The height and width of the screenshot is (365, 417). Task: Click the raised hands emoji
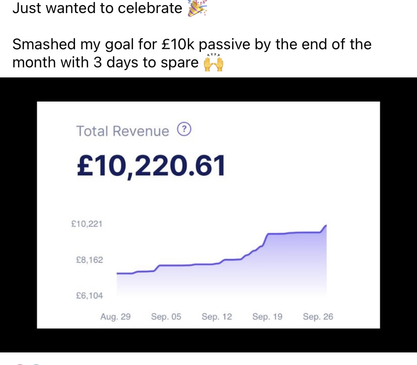(x=213, y=63)
